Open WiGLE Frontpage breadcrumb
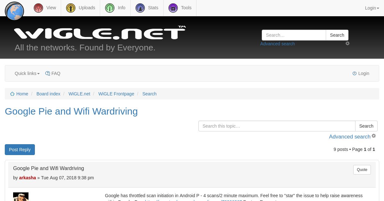Screen dimensions: 384x201 [x=116, y=94]
